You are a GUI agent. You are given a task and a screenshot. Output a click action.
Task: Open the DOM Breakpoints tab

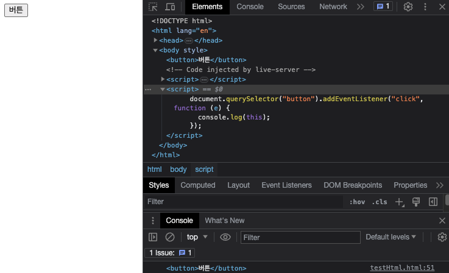(353, 185)
